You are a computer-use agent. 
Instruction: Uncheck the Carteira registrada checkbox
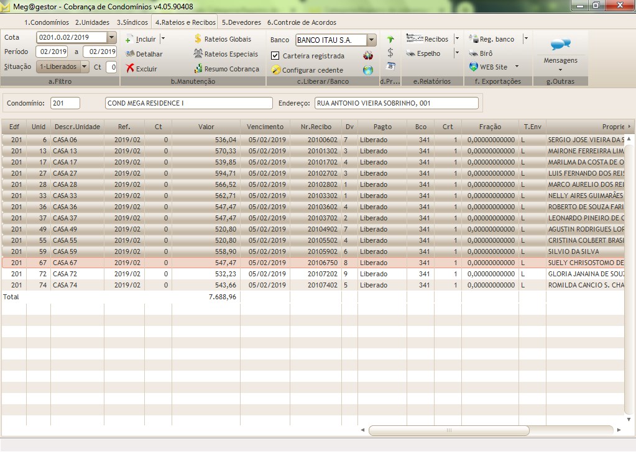click(275, 56)
